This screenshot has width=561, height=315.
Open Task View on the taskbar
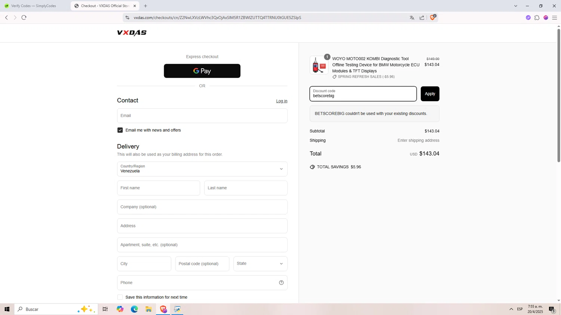coord(105,309)
